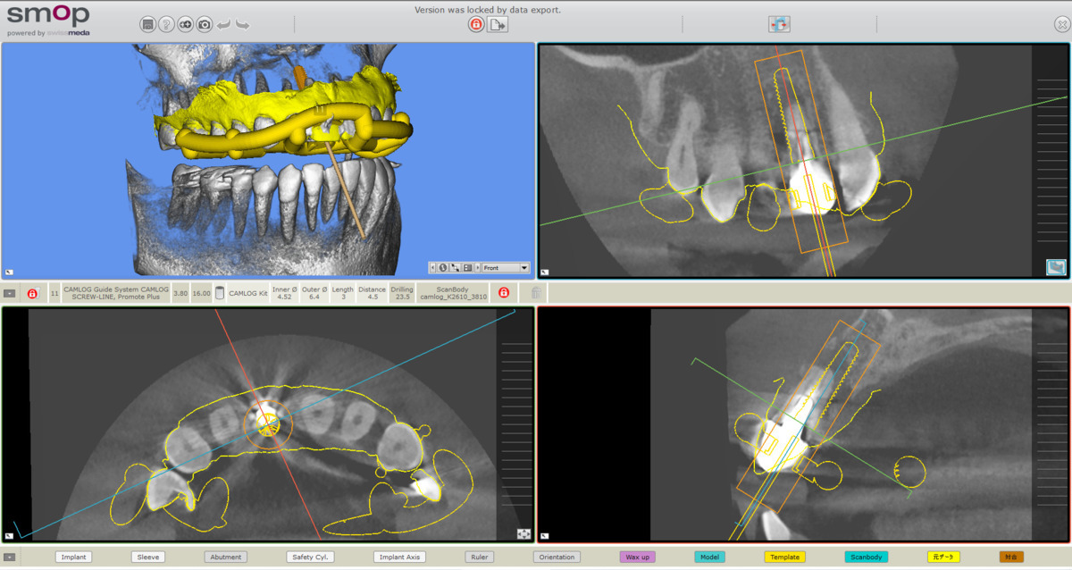
Task: Click the panoramic view toggle icon
Action: (x=1056, y=267)
